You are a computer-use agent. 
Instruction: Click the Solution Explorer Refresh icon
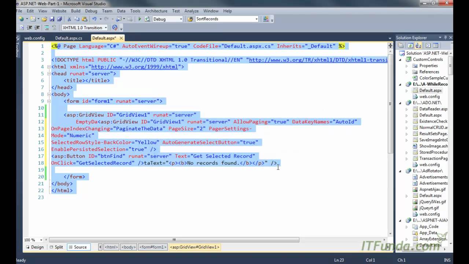coord(410,45)
